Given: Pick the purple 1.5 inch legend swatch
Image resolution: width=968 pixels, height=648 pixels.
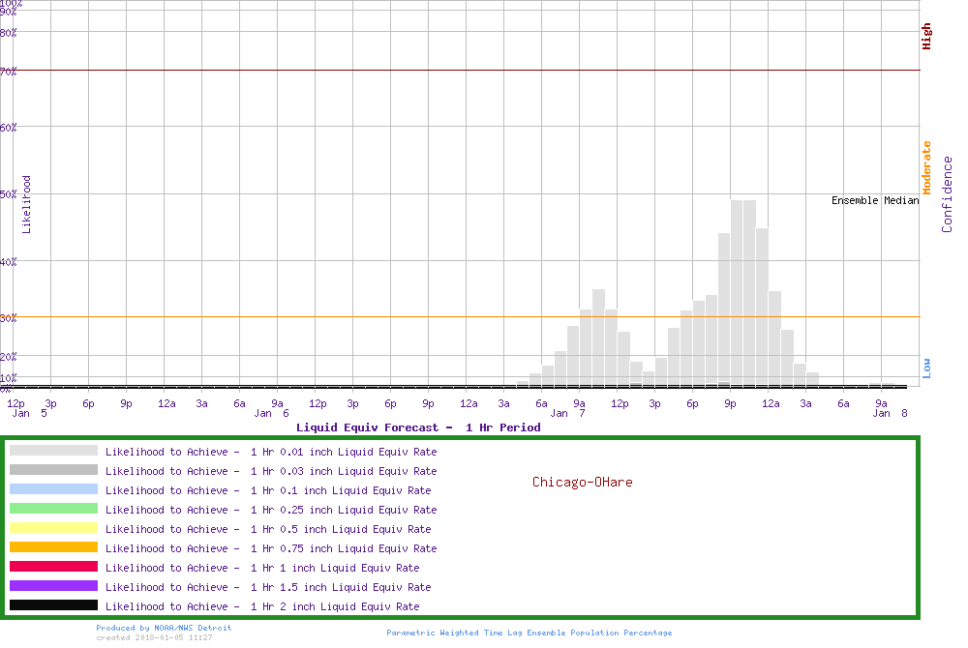Looking at the screenshot, I should [x=53, y=586].
